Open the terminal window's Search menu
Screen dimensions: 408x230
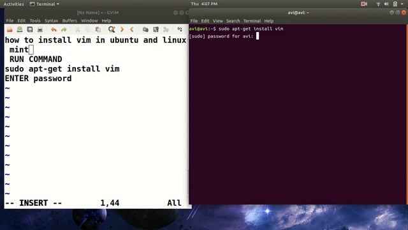[x=233, y=21]
